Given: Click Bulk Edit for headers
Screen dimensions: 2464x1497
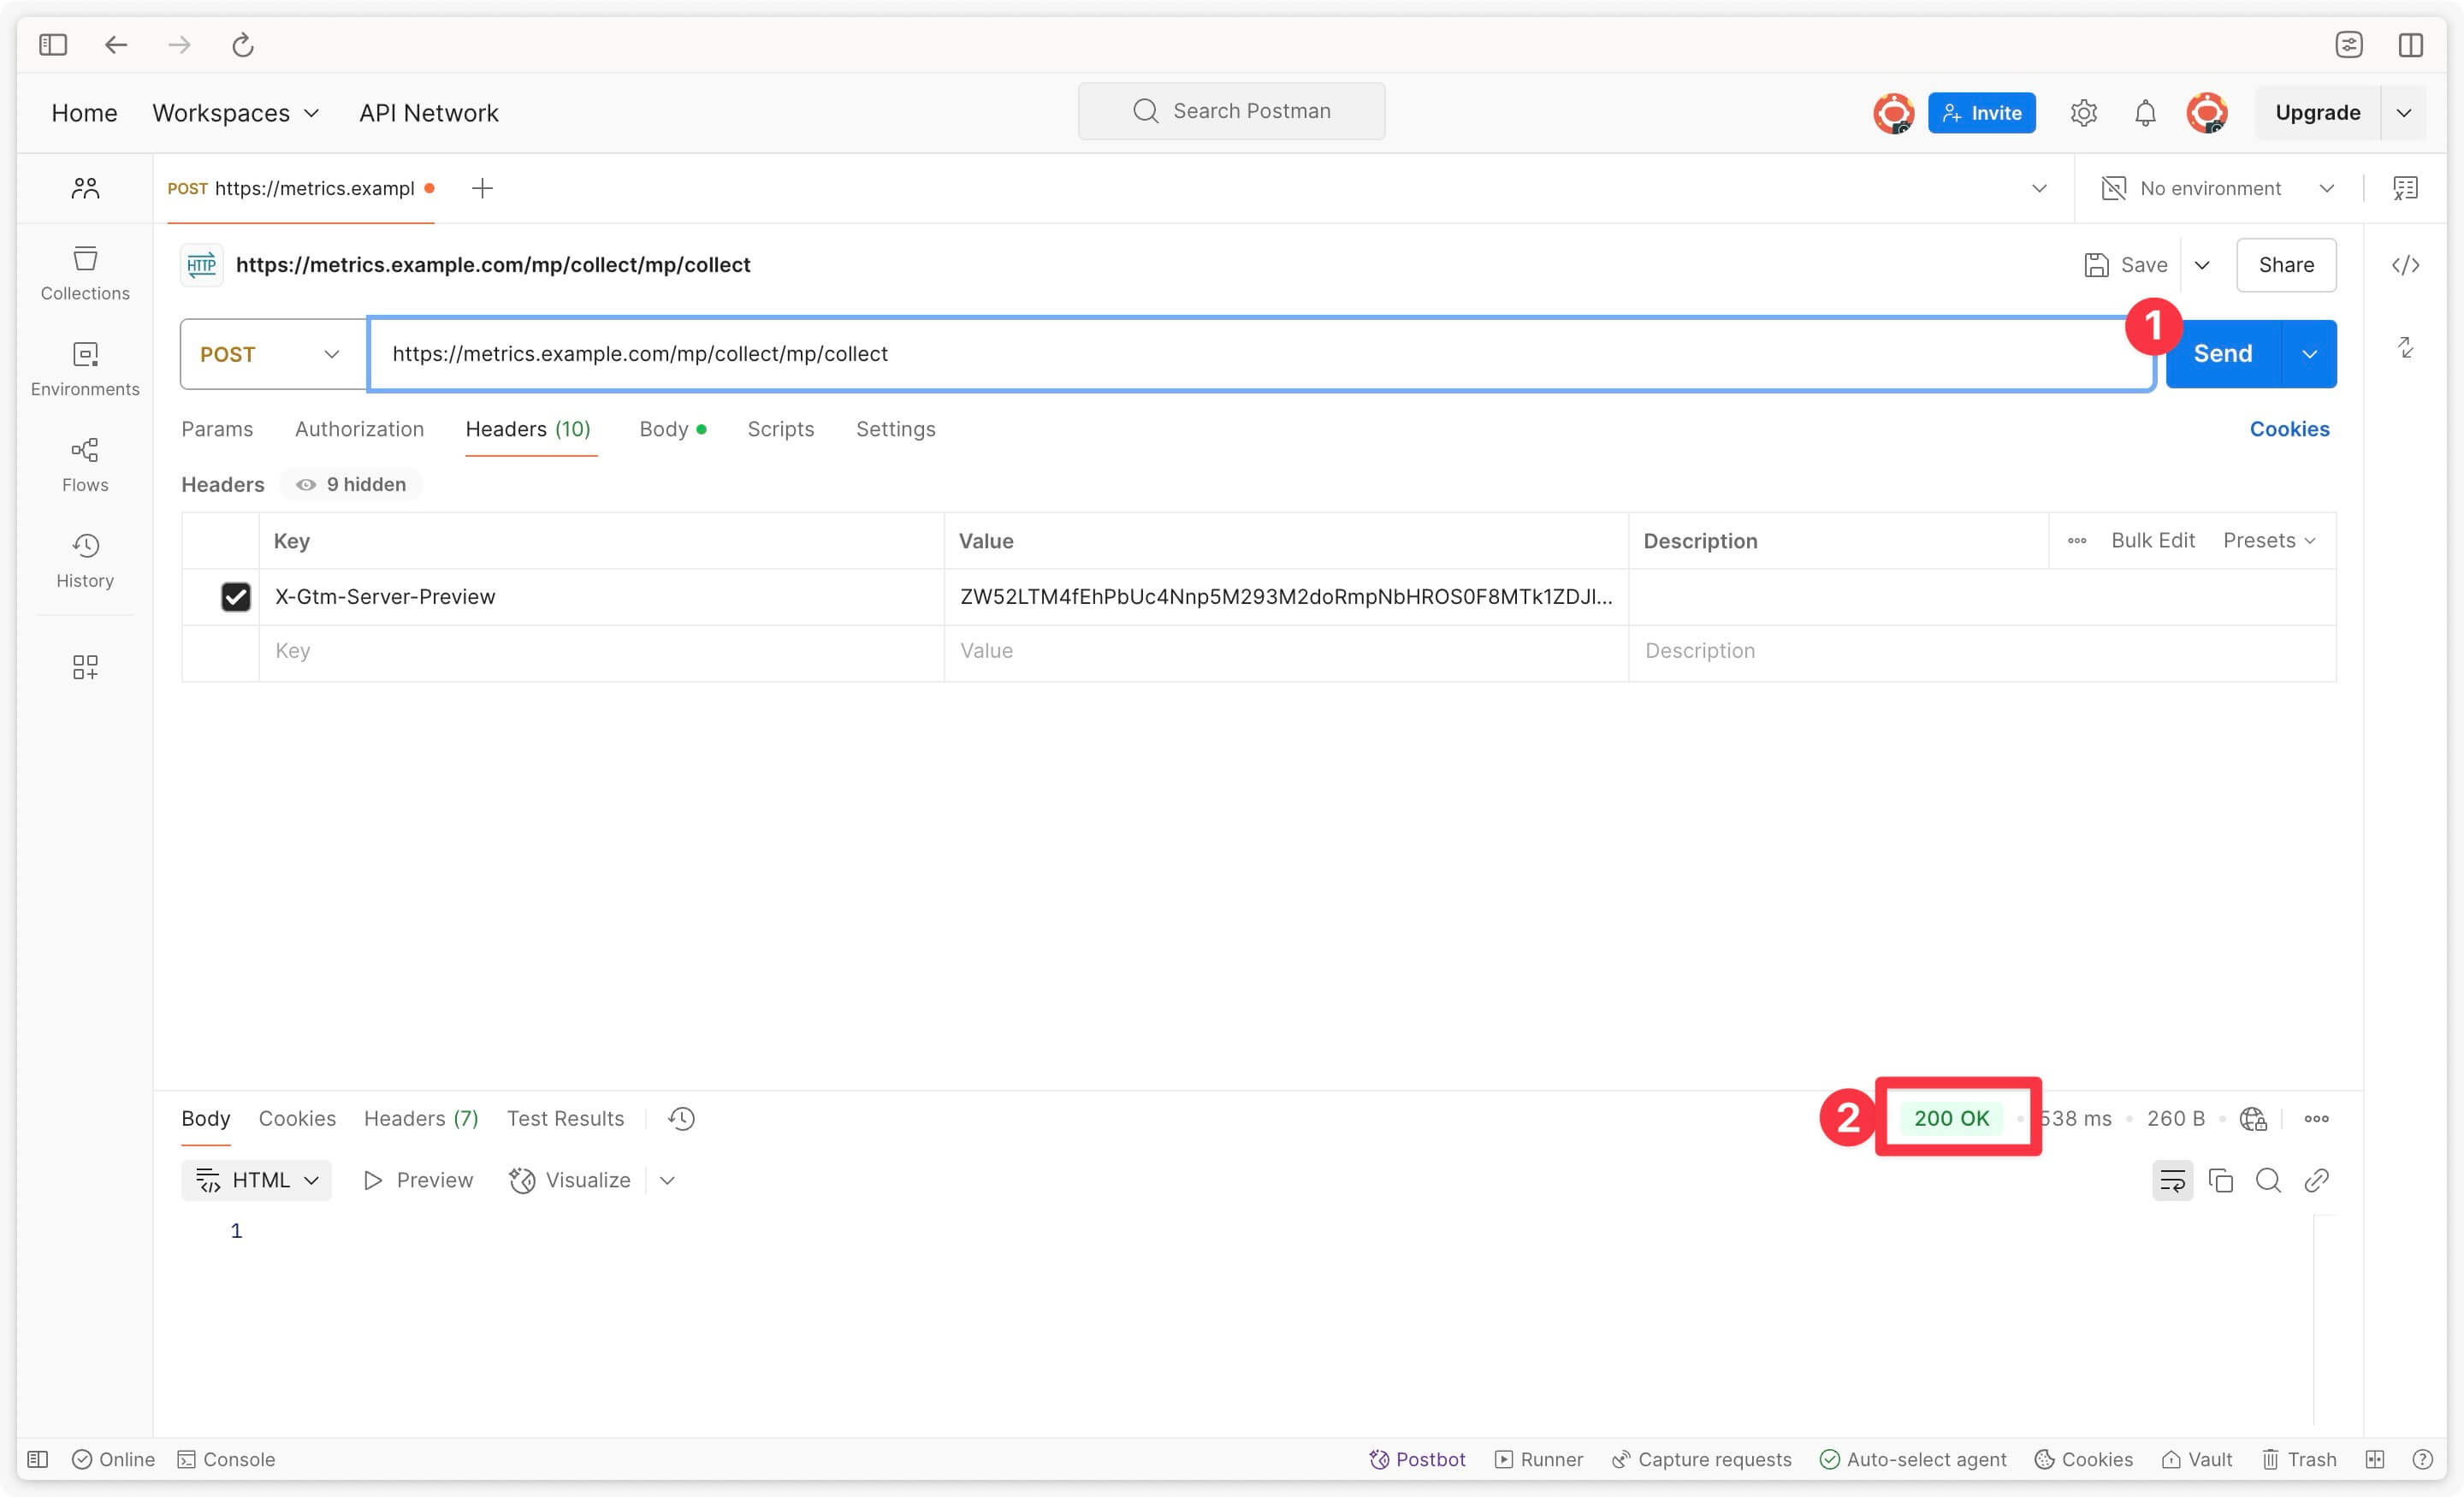Looking at the screenshot, I should click(x=2152, y=541).
